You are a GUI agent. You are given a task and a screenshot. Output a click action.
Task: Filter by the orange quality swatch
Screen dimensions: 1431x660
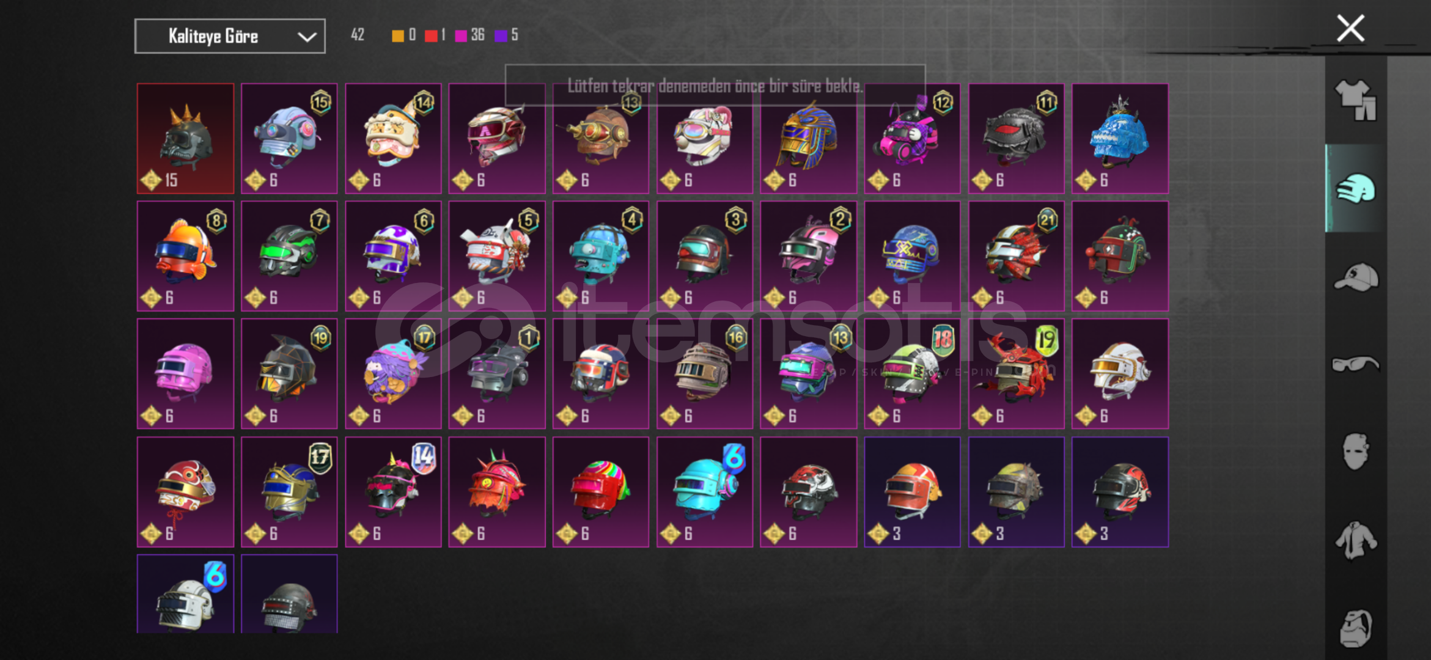pos(397,35)
